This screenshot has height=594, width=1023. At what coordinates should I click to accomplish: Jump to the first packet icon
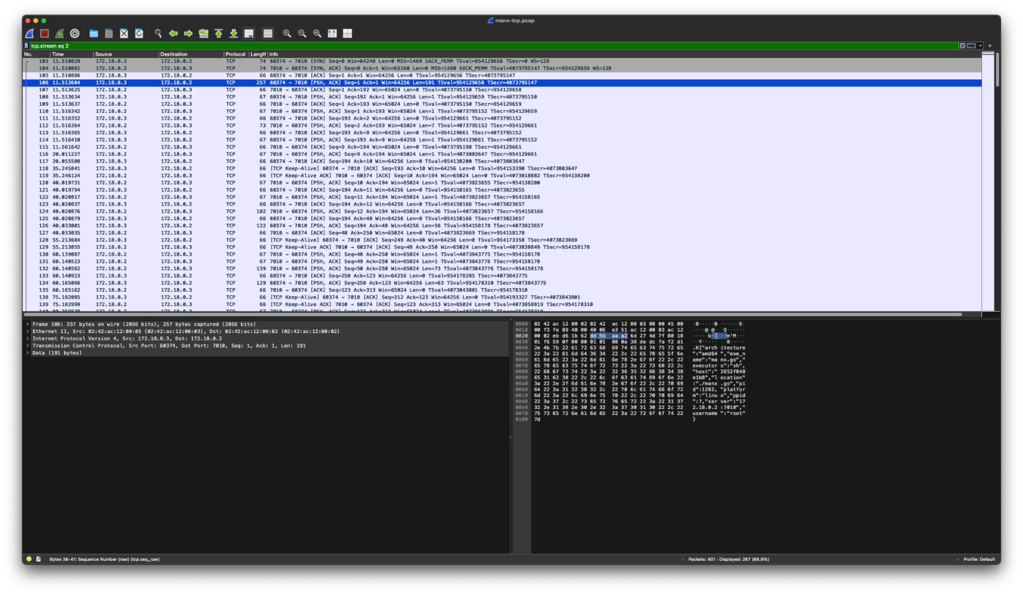[219, 33]
